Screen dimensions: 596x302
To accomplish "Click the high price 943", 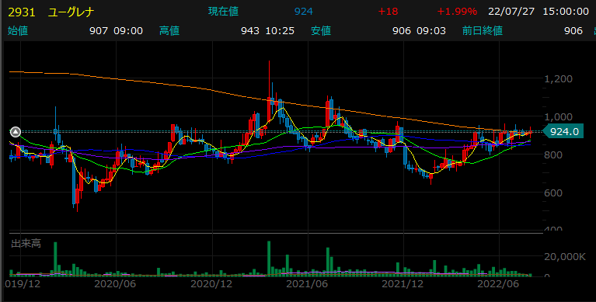I will point(250,31).
